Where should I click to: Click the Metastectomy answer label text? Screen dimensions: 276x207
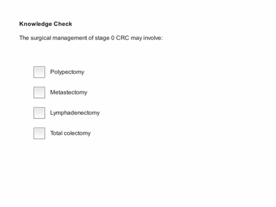point(69,92)
